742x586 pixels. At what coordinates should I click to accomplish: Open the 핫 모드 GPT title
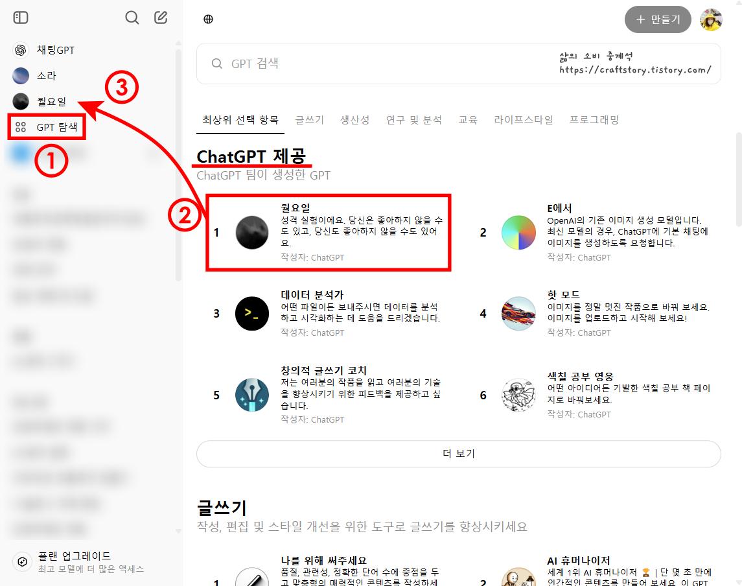[x=563, y=295]
